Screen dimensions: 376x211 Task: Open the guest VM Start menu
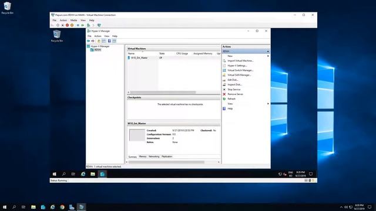click(x=55, y=174)
